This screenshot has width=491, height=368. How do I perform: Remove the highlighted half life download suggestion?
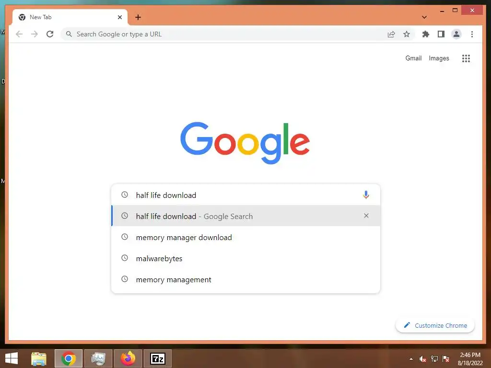(x=366, y=216)
